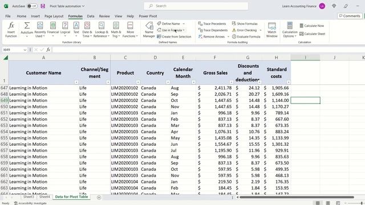Viewport: 365px width, 205px height.
Task: Click Trace Dependents
Action: pyautogui.click(x=213, y=30)
